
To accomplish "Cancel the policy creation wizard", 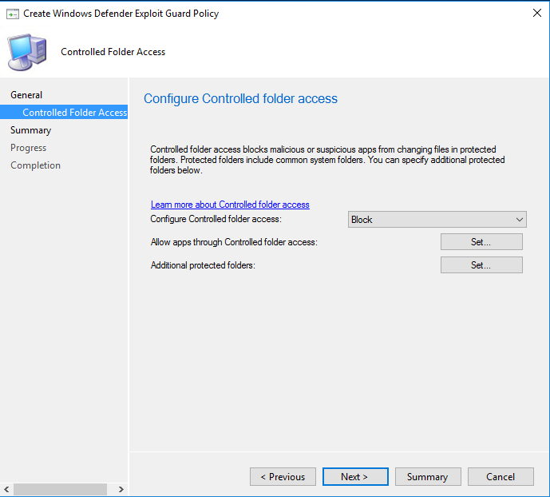I will [x=501, y=477].
